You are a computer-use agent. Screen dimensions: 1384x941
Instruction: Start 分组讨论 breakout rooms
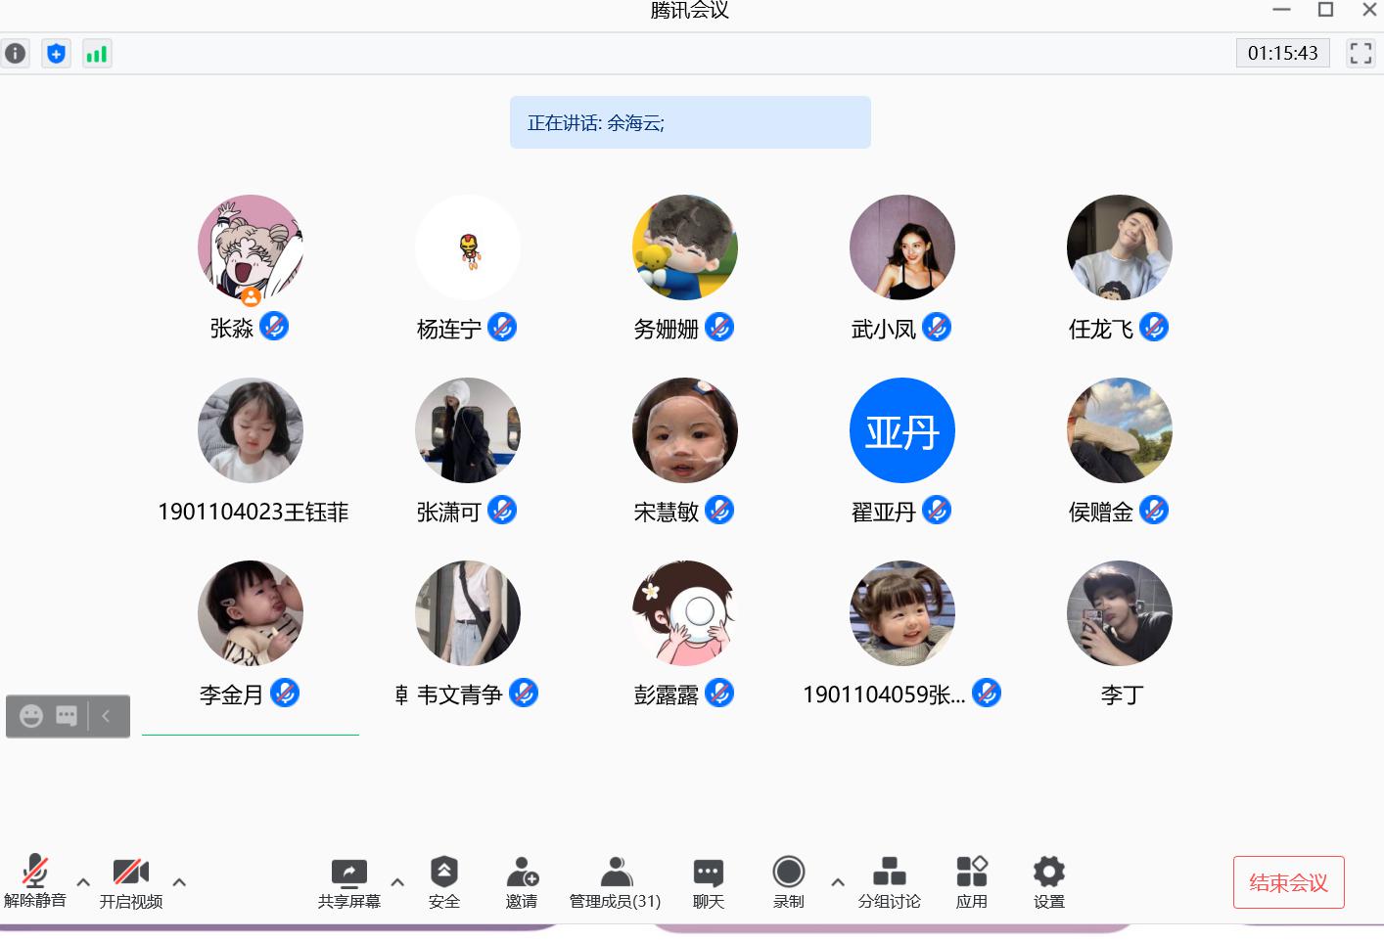[889, 881]
